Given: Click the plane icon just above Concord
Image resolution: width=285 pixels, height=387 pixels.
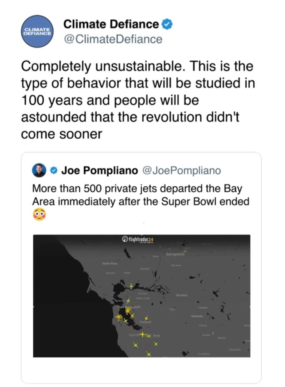Looking at the screenshot, I should coord(131,286).
